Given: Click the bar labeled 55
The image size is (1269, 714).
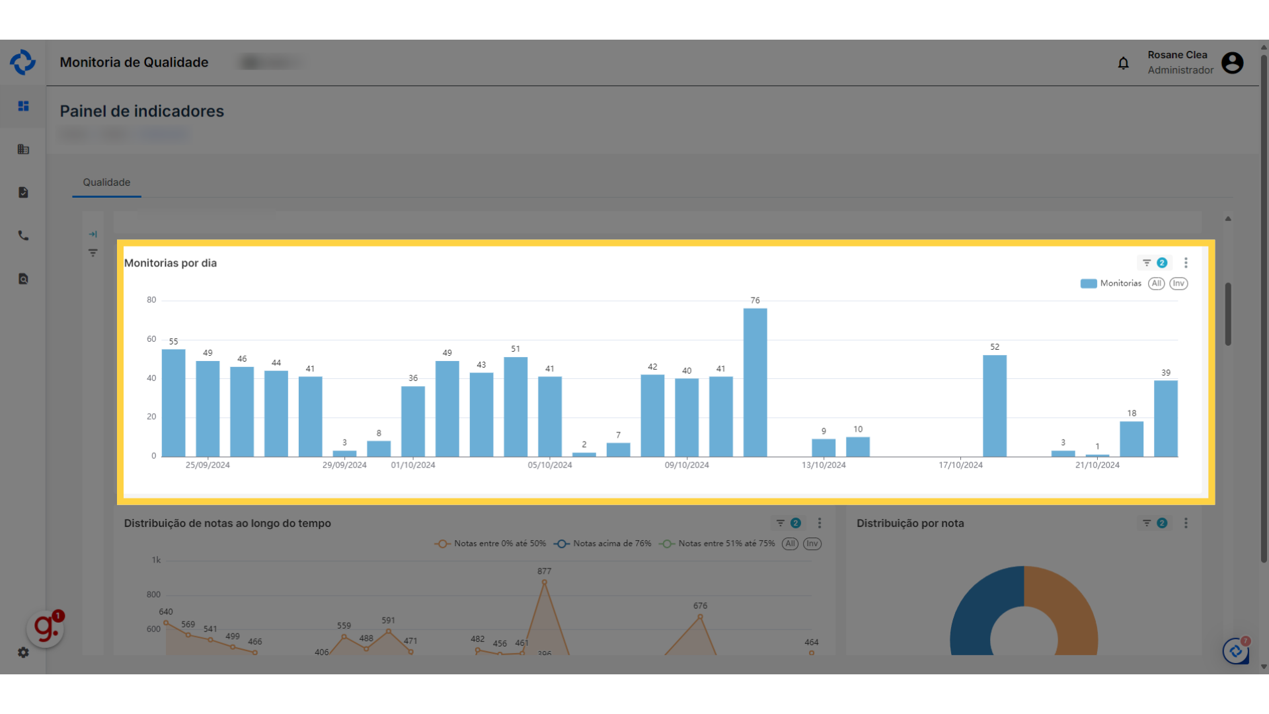Looking at the screenshot, I should click(174, 403).
